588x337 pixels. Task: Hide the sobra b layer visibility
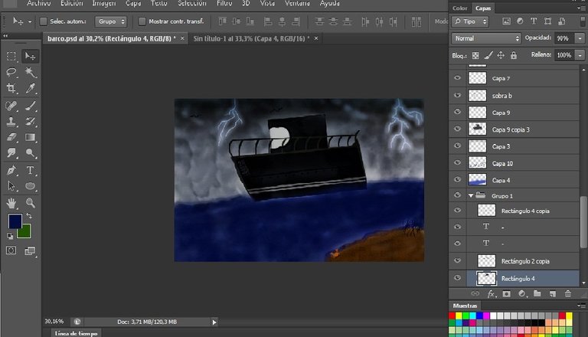[x=458, y=95]
